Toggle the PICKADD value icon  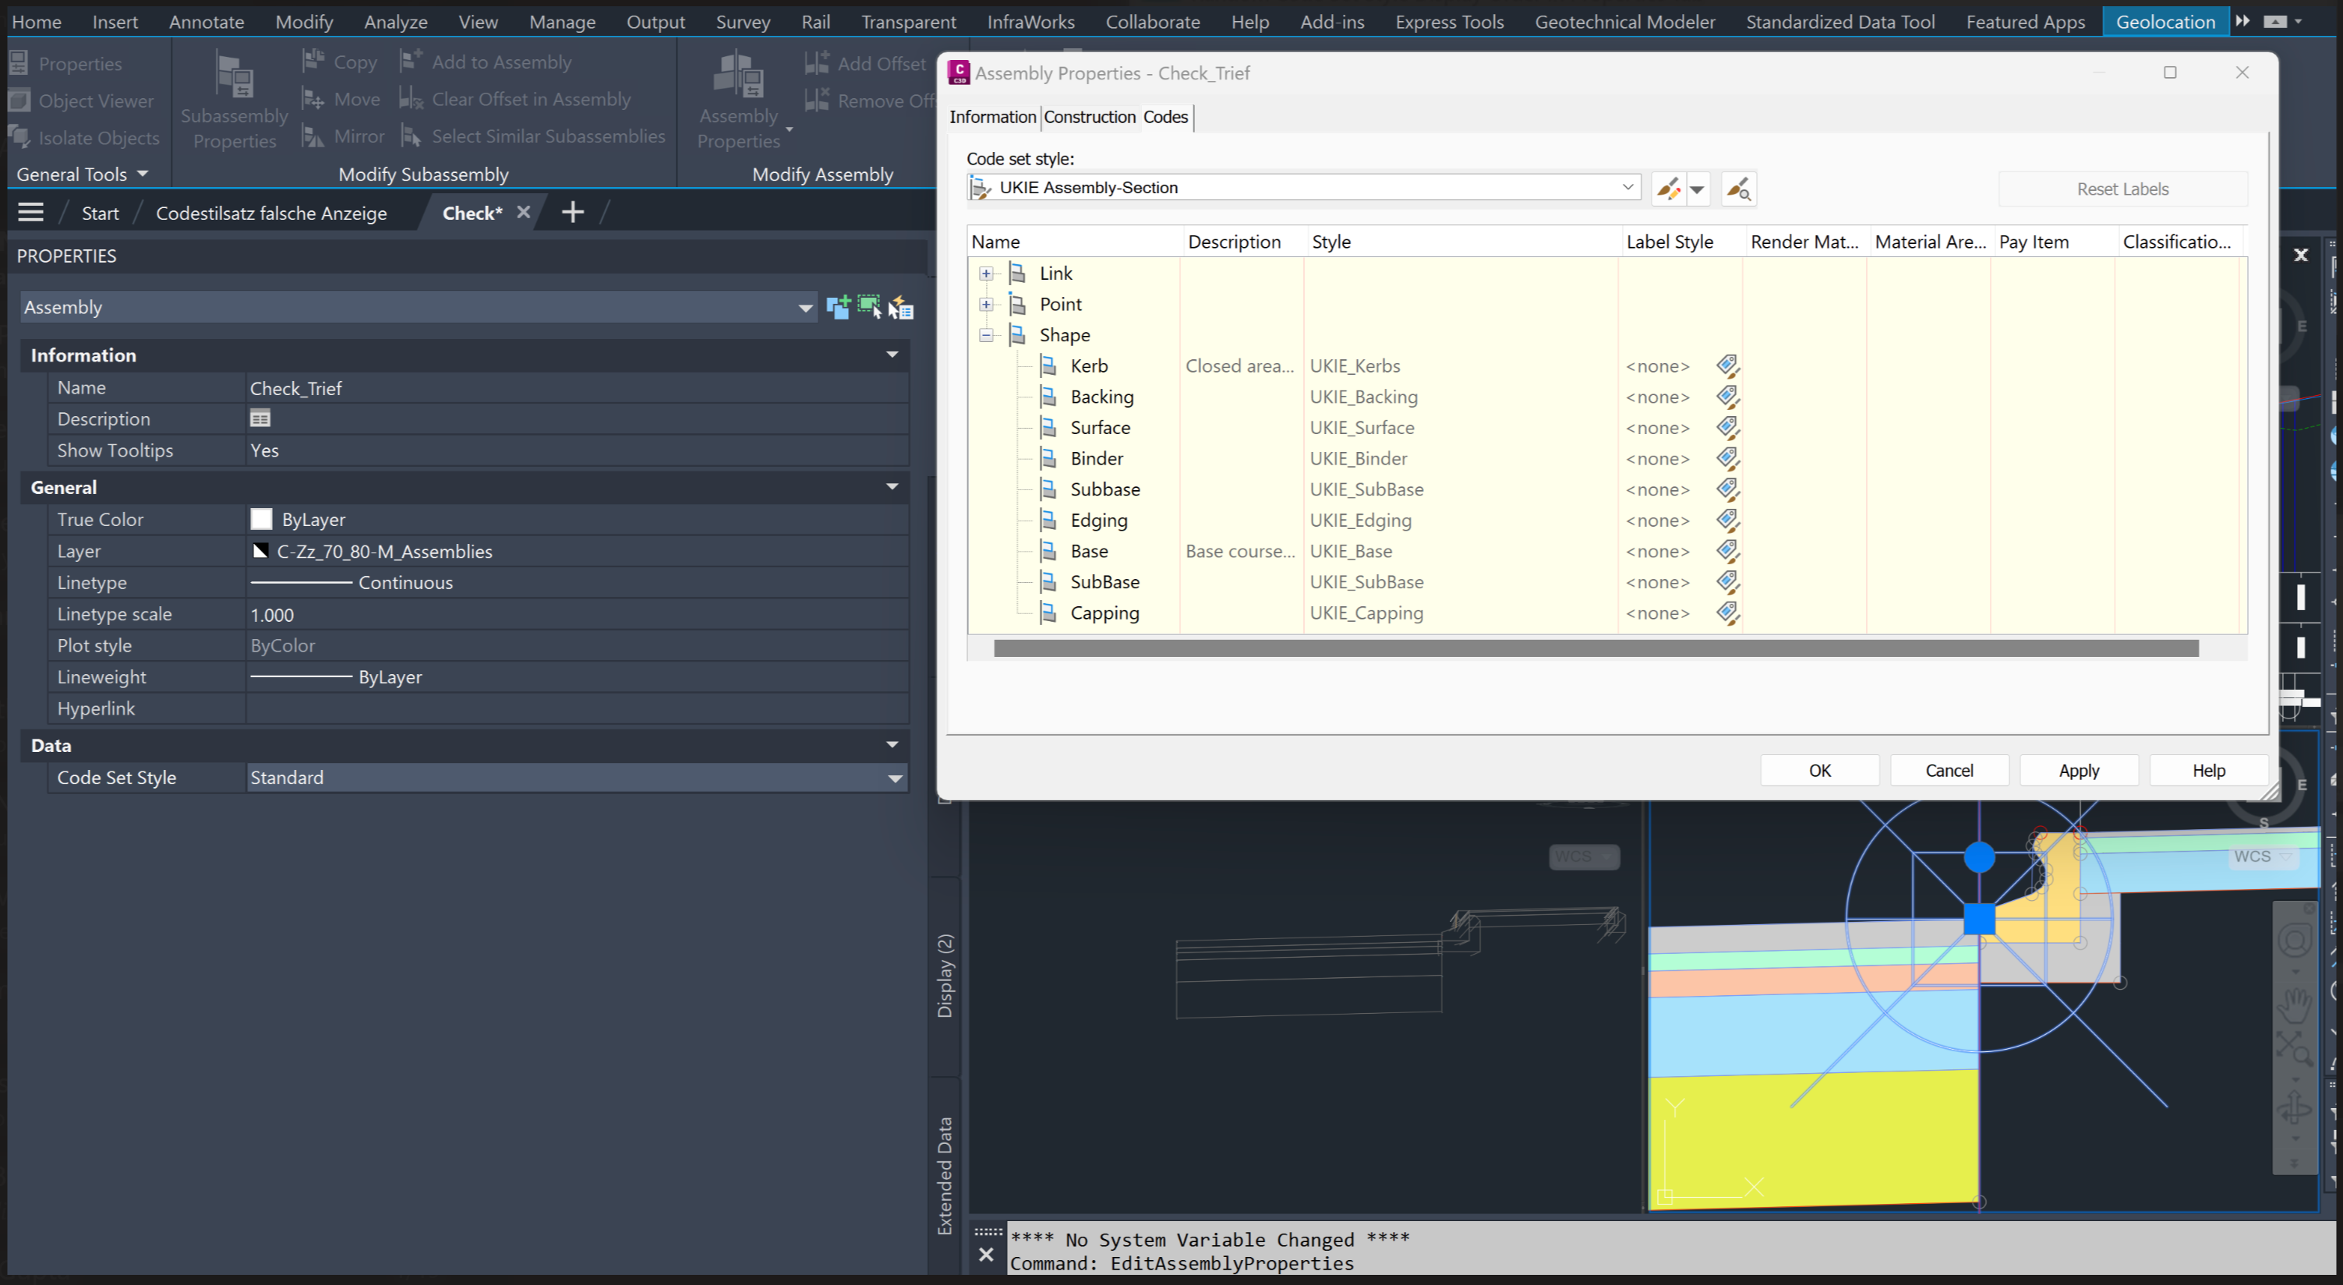coord(838,307)
